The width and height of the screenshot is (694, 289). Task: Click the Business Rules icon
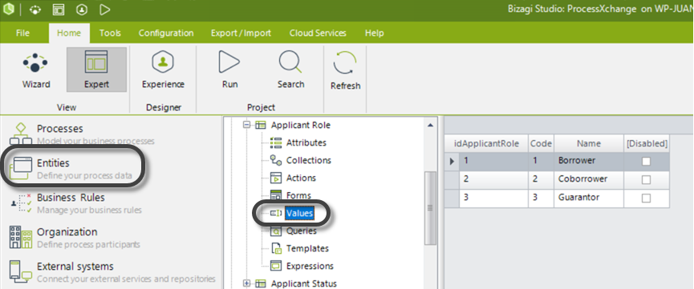click(x=21, y=203)
